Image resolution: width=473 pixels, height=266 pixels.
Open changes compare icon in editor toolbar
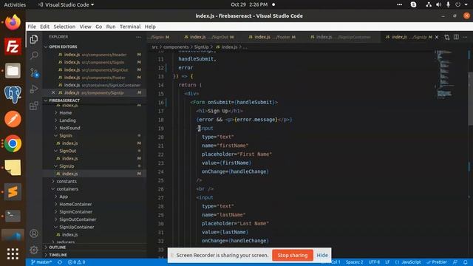tap(446, 37)
